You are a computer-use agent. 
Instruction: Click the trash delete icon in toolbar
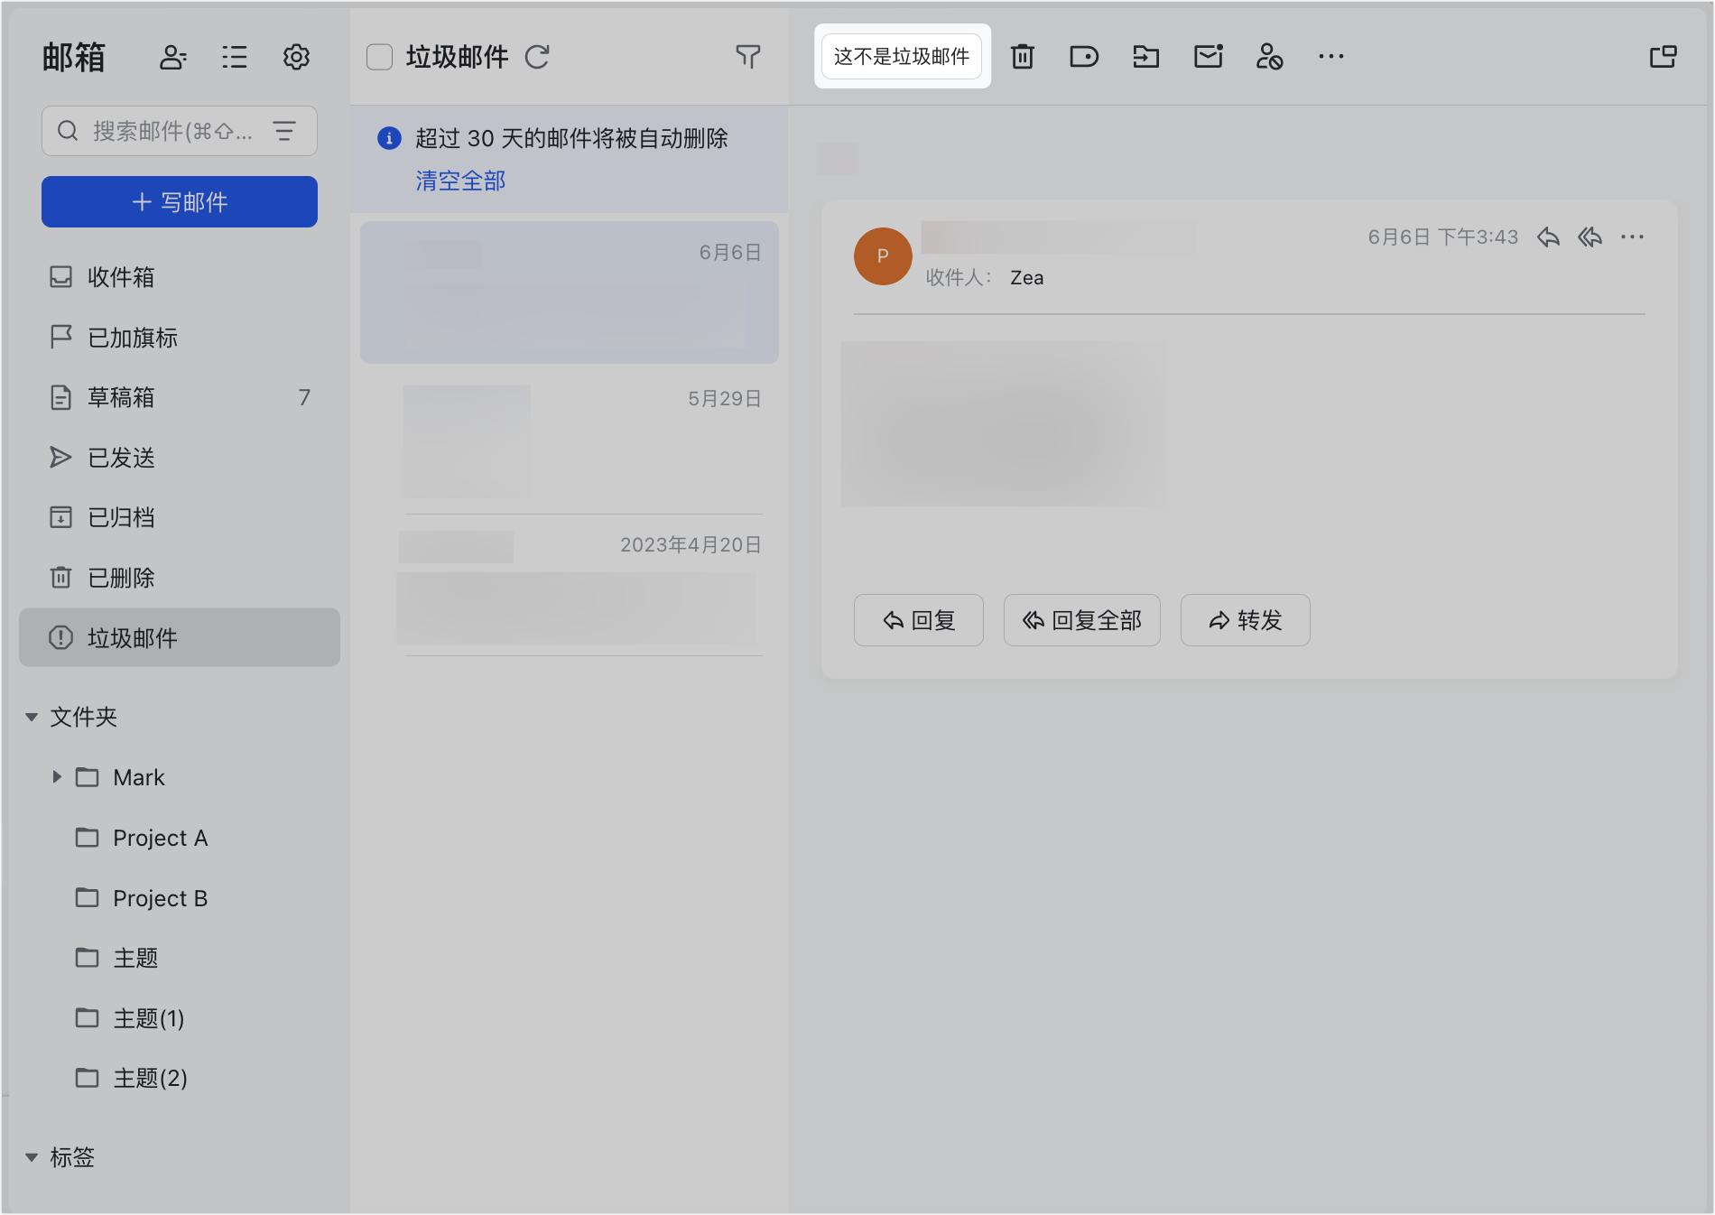(1022, 57)
